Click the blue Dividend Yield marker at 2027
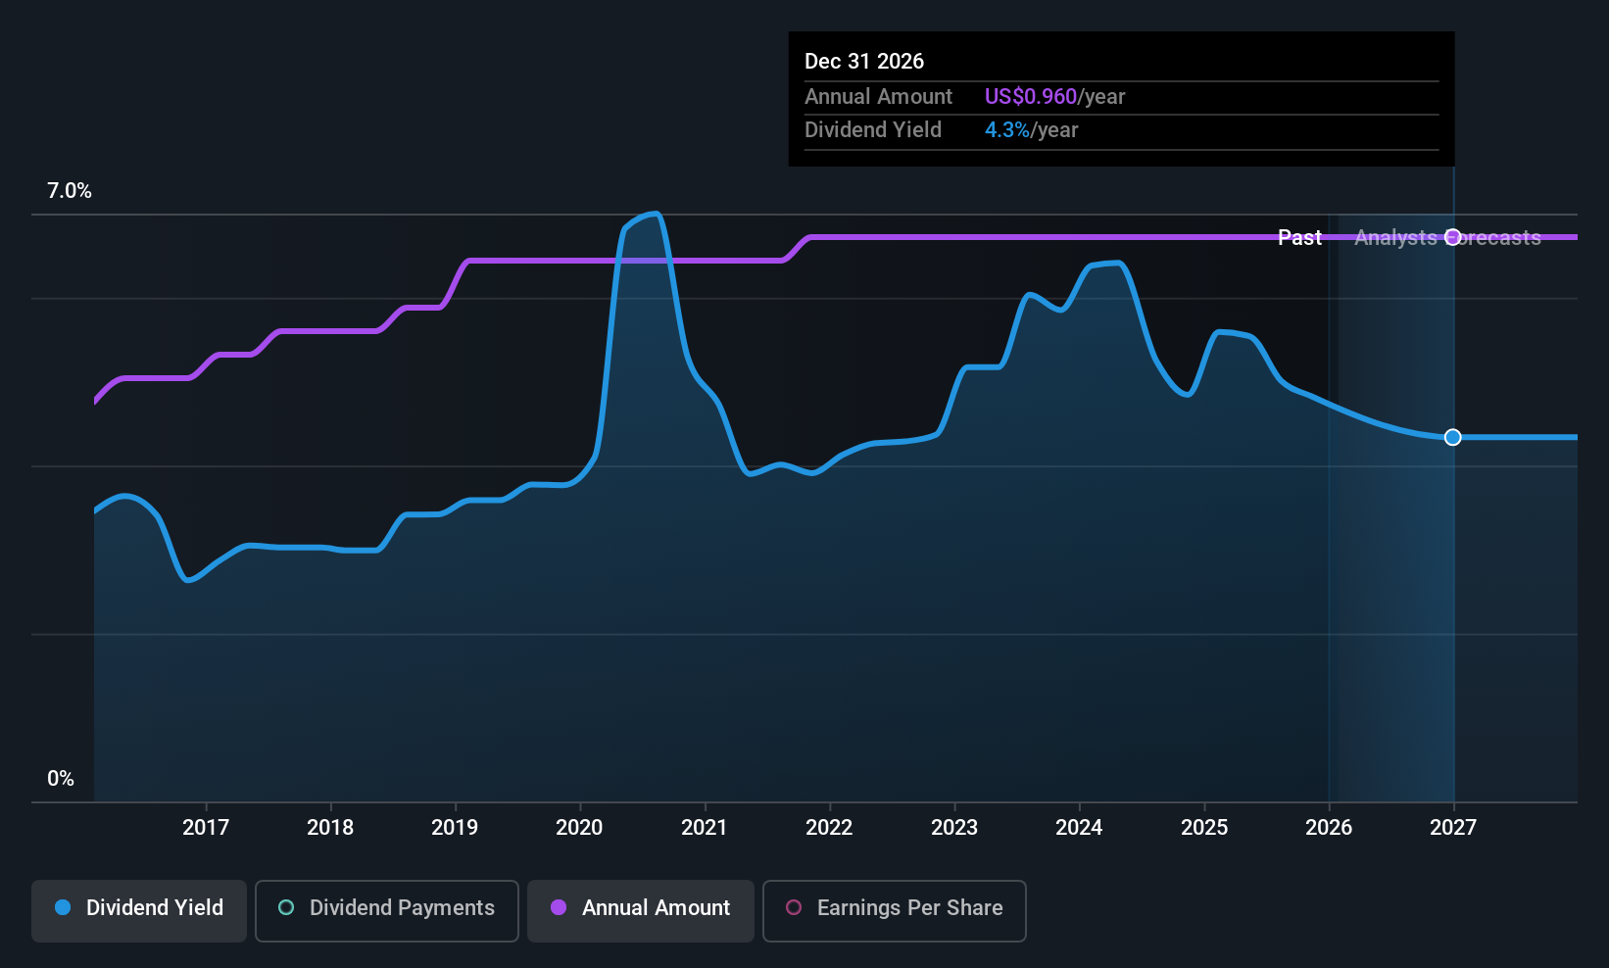Viewport: 1609px width, 968px height. coord(1453,437)
